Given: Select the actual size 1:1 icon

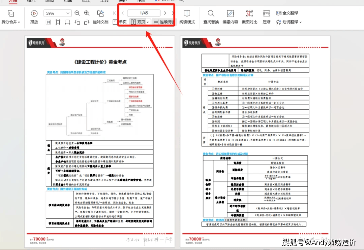Looking at the screenshot, I should [48, 22].
